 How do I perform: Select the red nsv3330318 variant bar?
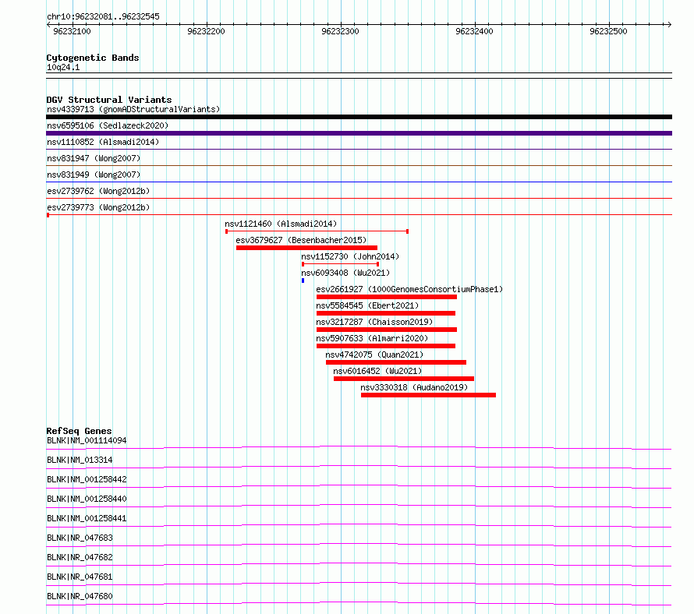click(x=428, y=395)
